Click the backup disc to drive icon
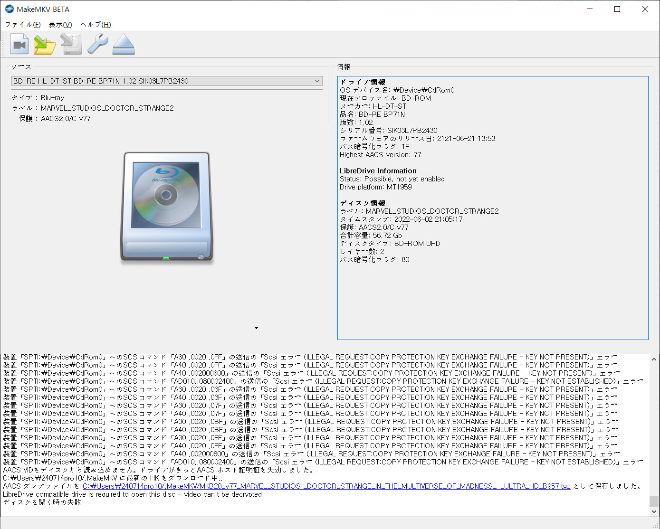 (71, 44)
